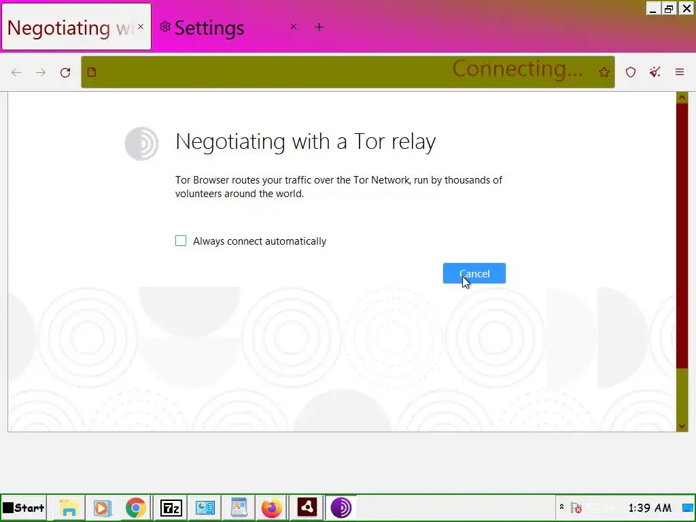696x522 pixels.
Task: Bookmark this page with the star icon
Action: pos(604,72)
